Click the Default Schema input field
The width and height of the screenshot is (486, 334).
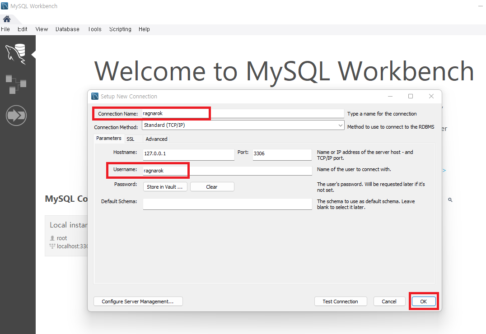click(x=228, y=204)
